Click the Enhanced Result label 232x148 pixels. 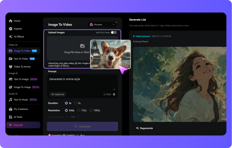(x=141, y=41)
